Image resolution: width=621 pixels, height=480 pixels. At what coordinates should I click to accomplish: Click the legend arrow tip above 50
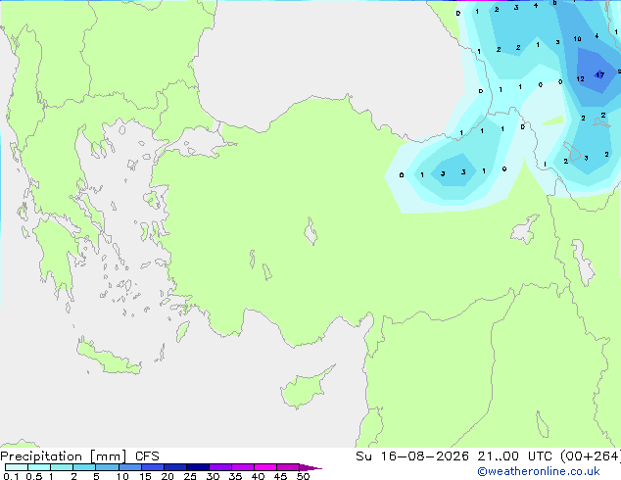coord(310,468)
